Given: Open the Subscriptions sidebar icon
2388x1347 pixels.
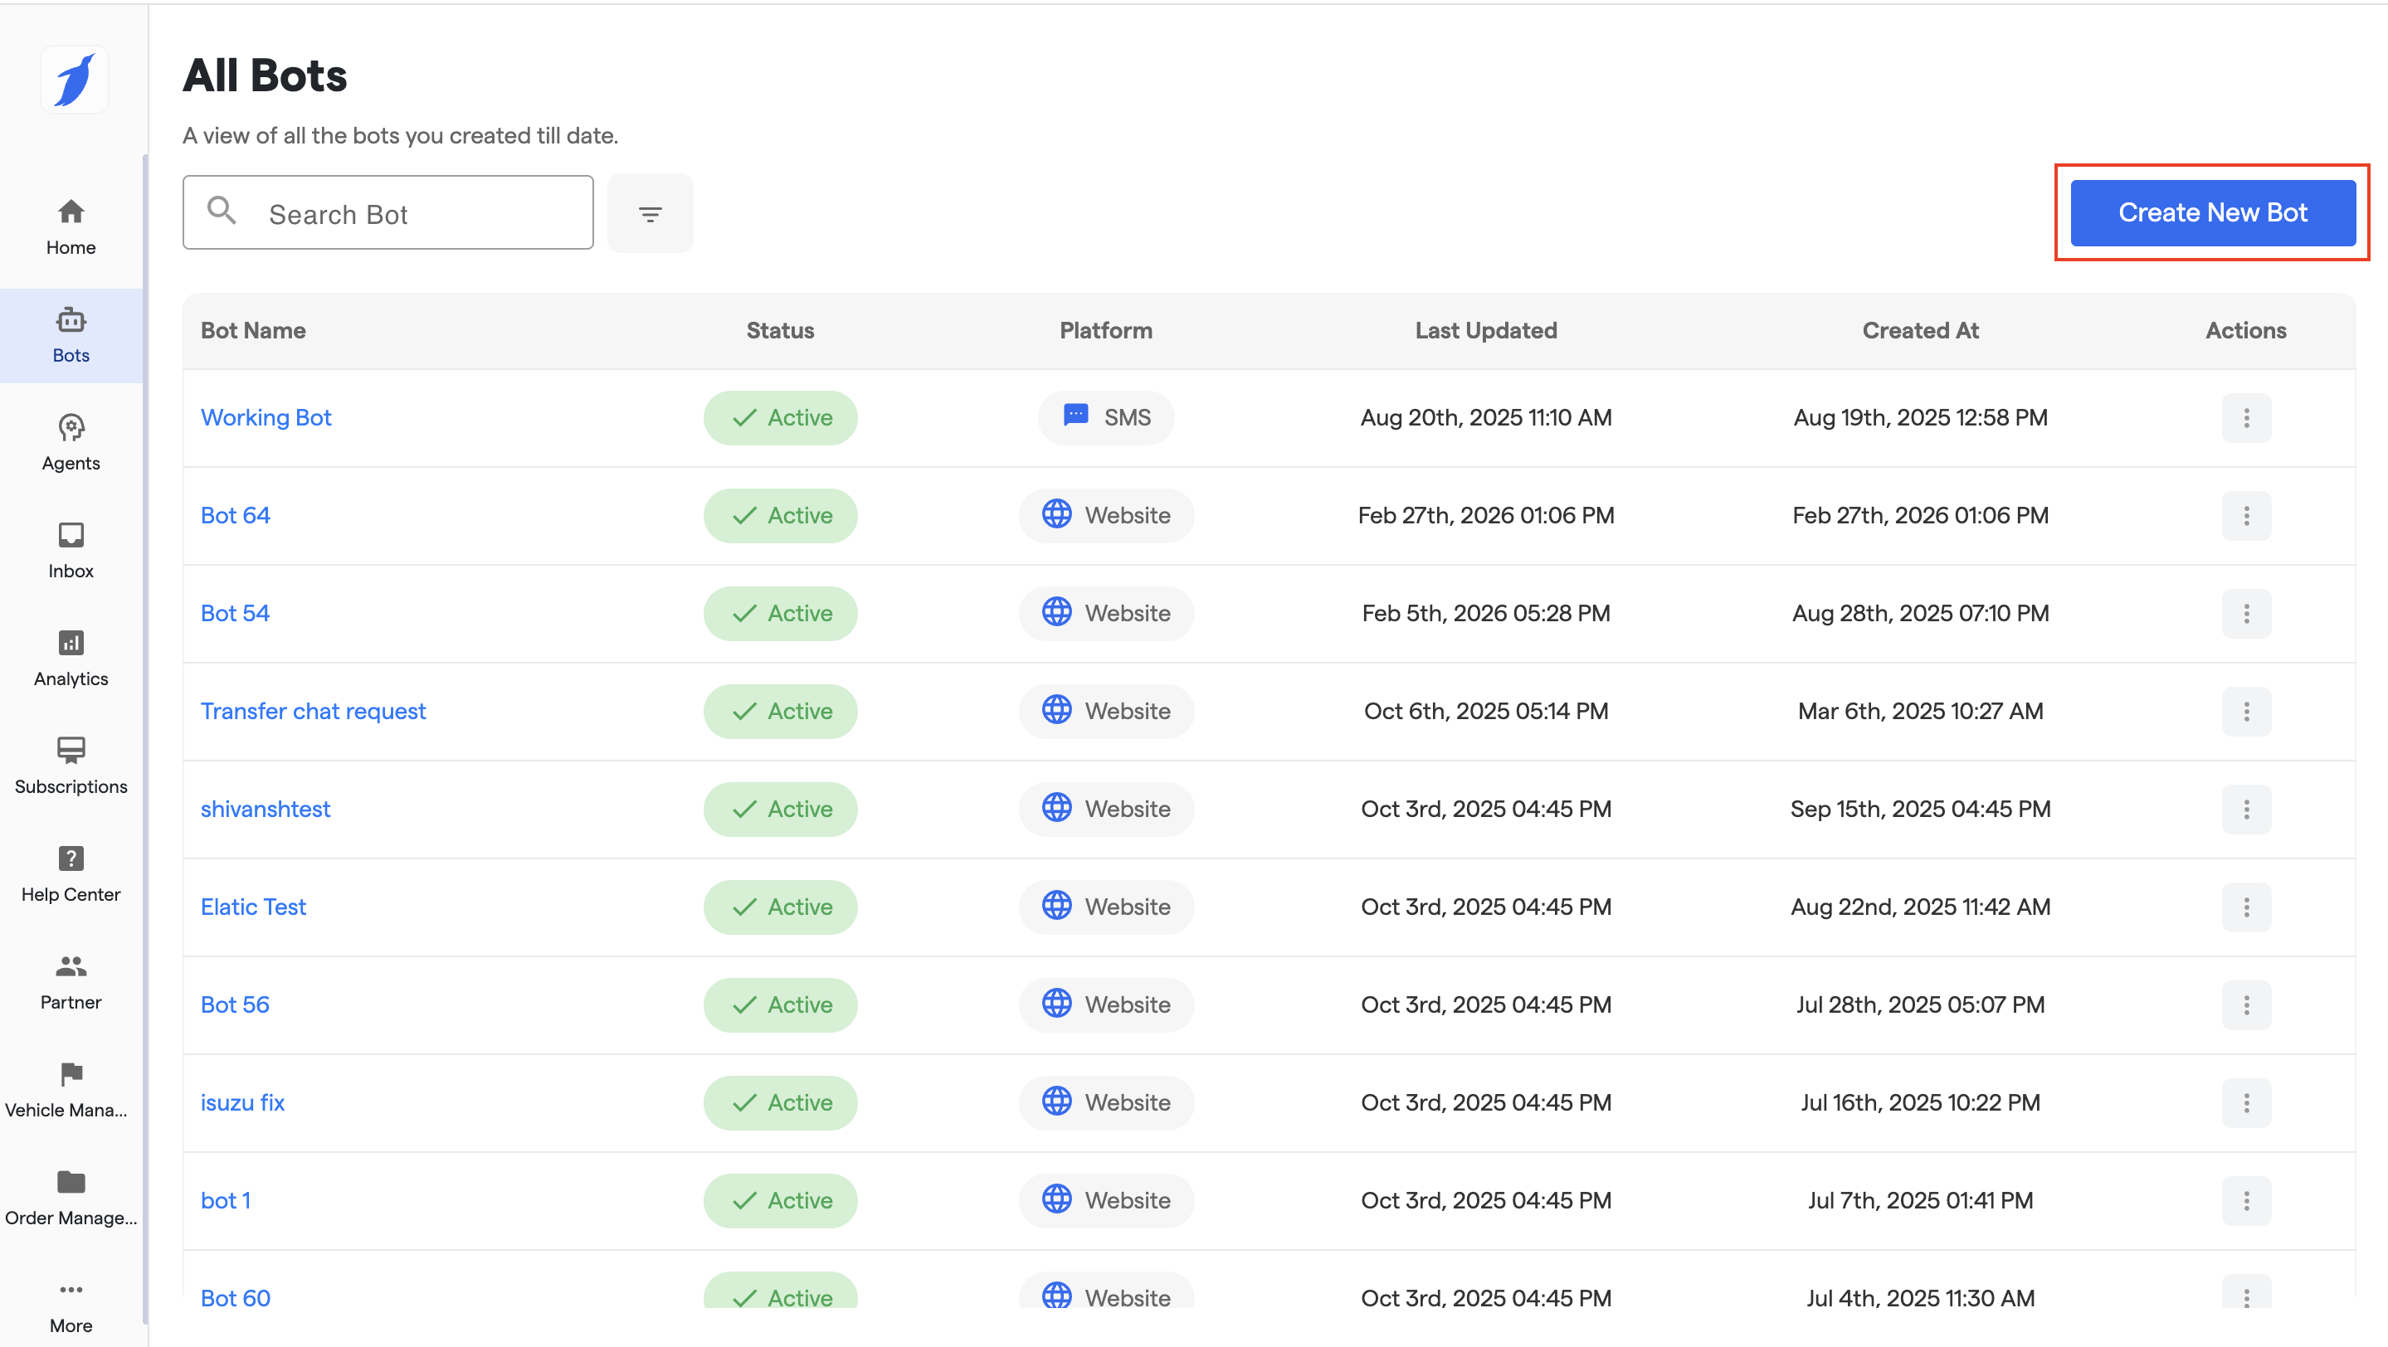Looking at the screenshot, I should click(71, 766).
